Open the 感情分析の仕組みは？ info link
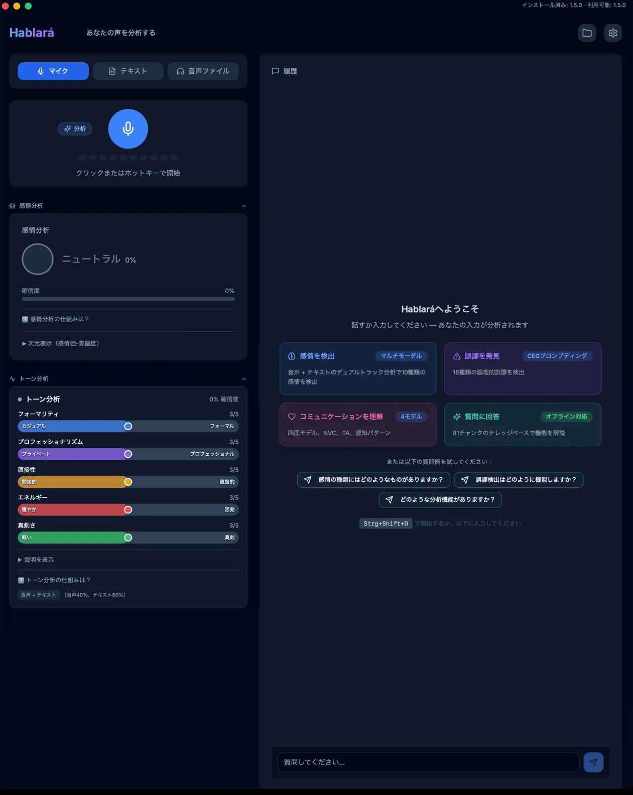The width and height of the screenshot is (633, 795). [56, 319]
